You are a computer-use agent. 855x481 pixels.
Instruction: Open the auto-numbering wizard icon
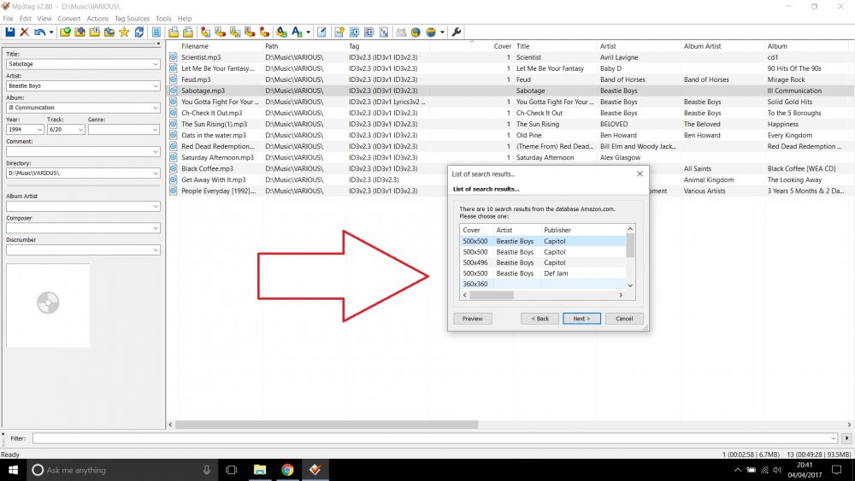[x=384, y=32]
